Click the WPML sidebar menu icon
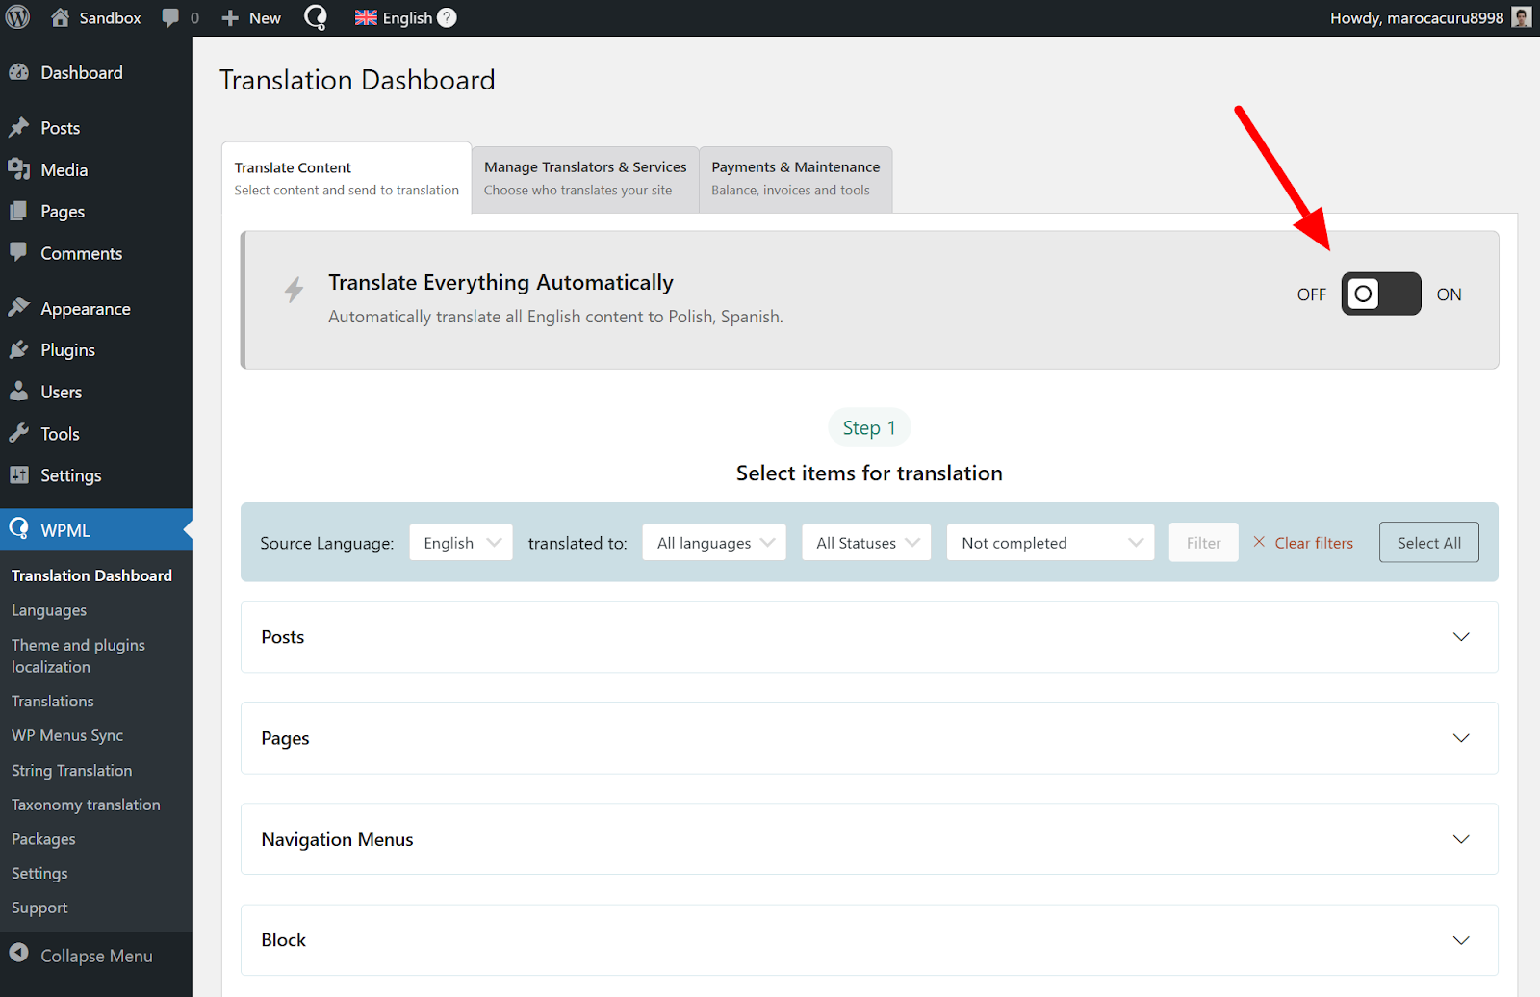 coord(18,528)
